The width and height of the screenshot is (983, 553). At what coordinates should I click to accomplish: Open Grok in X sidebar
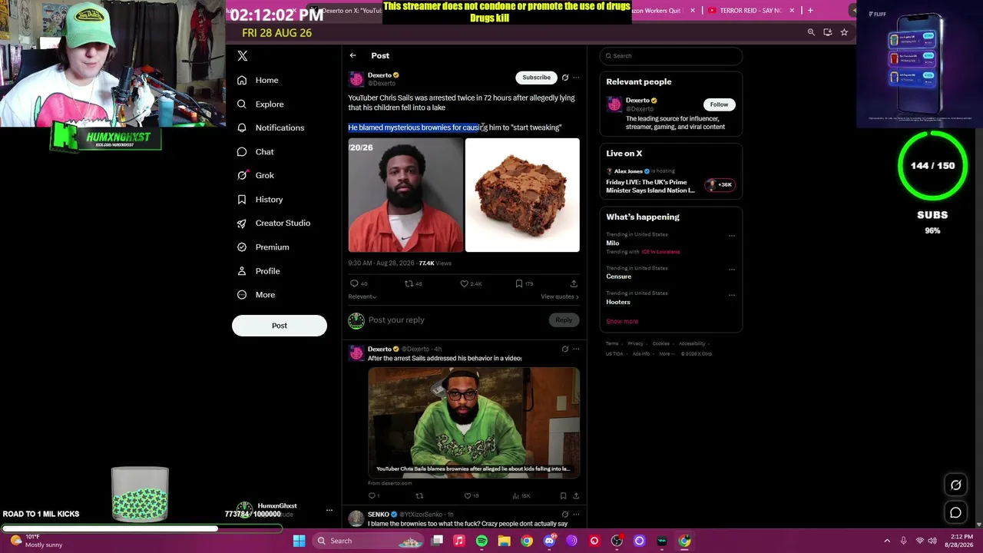tap(255, 175)
